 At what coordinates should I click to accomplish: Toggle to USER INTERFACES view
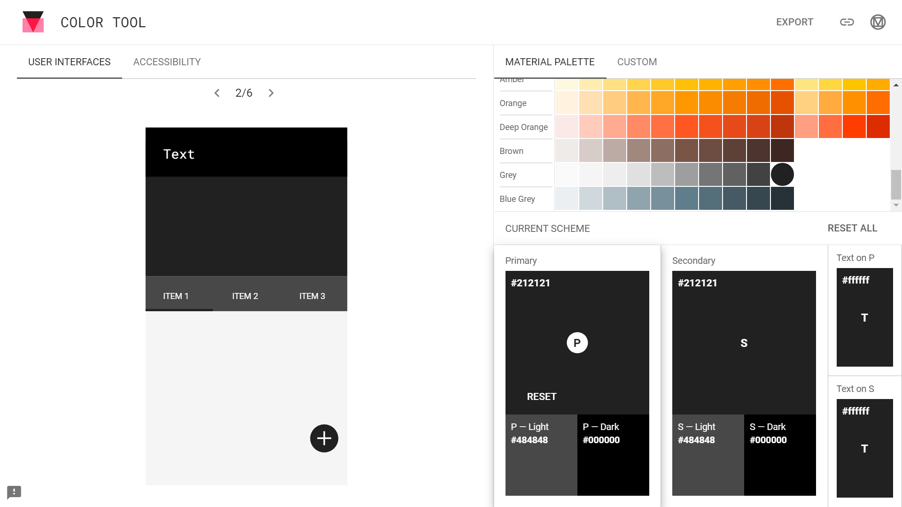[x=70, y=62]
